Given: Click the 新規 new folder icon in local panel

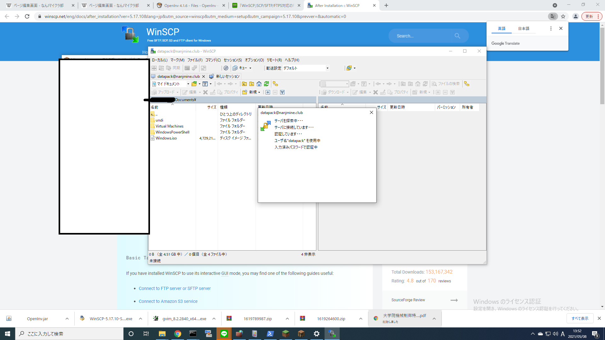Looking at the screenshot, I should (x=245, y=92).
